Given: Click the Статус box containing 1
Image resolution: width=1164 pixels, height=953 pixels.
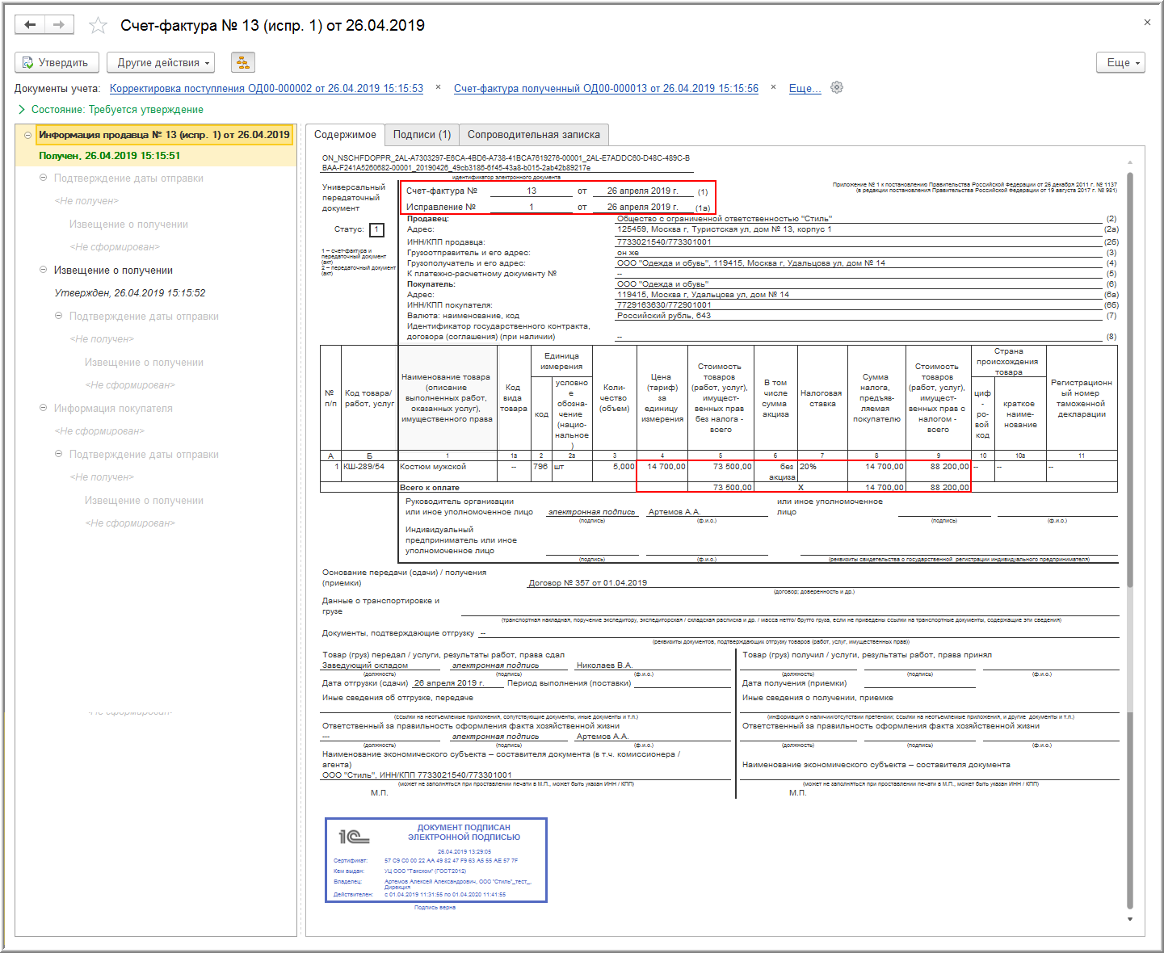Looking at the screenshot, I should click(x=376, y=230).
